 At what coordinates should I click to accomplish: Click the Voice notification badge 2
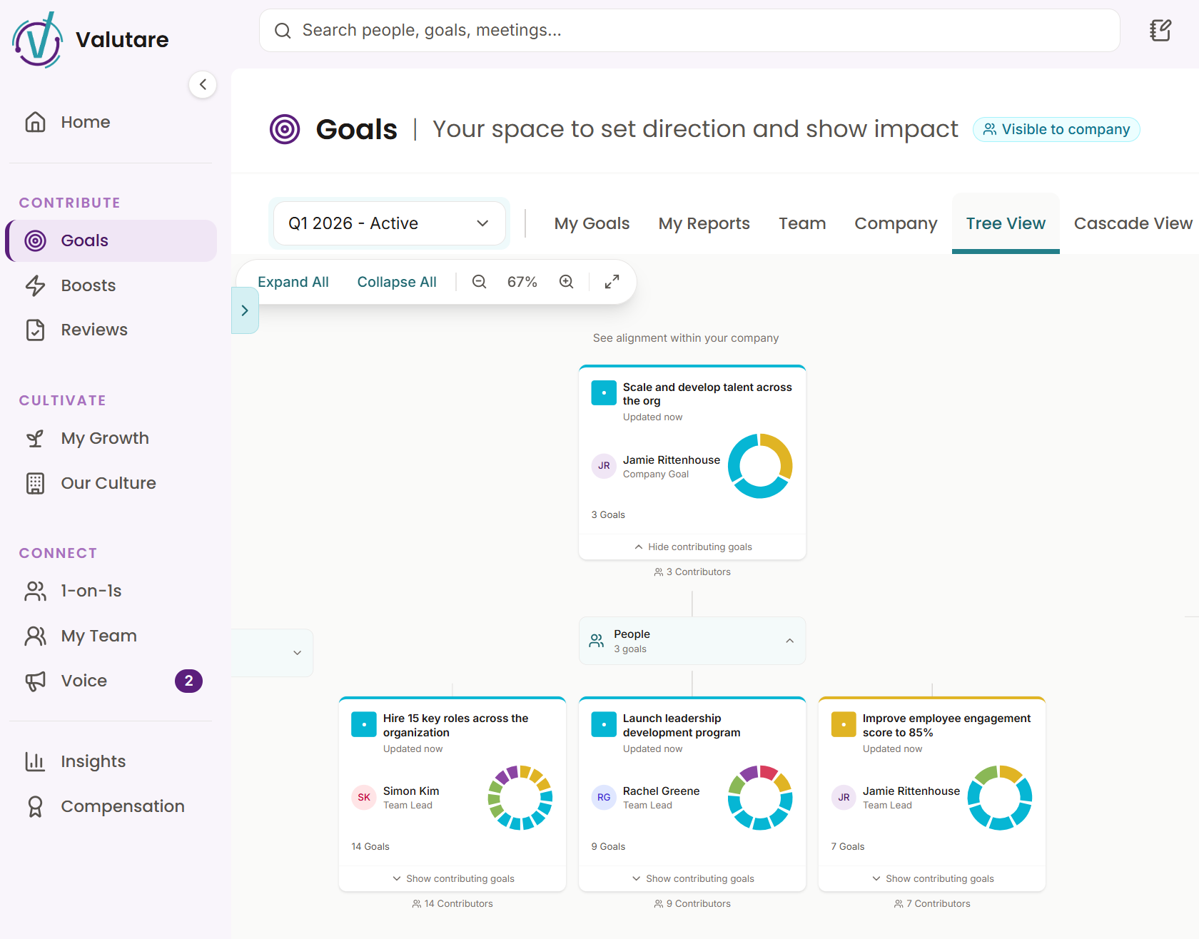pos(188,681)
